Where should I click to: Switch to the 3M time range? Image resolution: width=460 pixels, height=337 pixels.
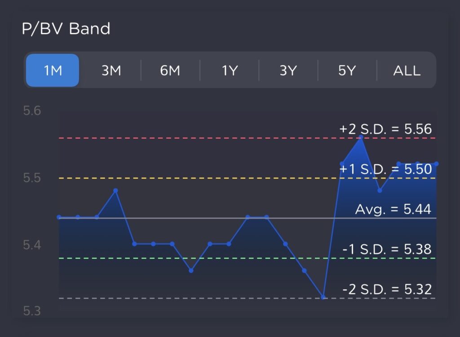click(111, 70)
